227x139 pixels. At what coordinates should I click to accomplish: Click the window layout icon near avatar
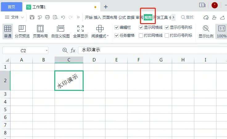(202, 5)
